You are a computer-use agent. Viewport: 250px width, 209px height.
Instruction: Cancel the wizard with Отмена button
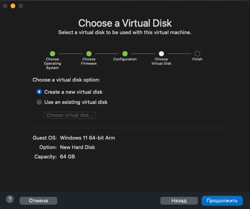coord(38,200)
